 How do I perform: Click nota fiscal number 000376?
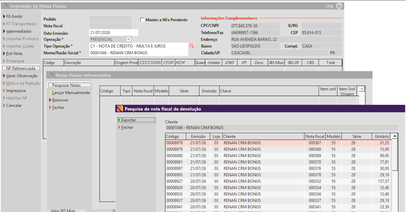[x=315, y=168]
